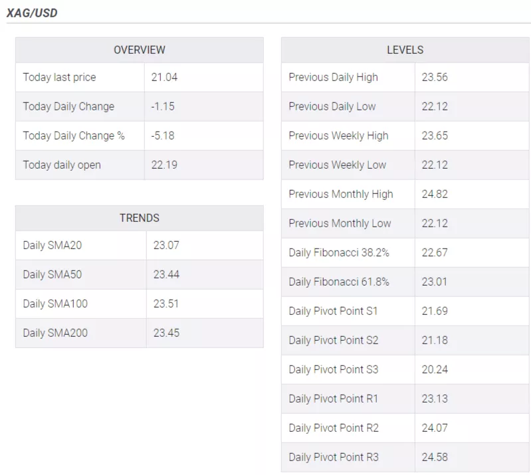Select the TRENDS table header
This screenshot has height=475, width=531.
click(x=139, y=218)
